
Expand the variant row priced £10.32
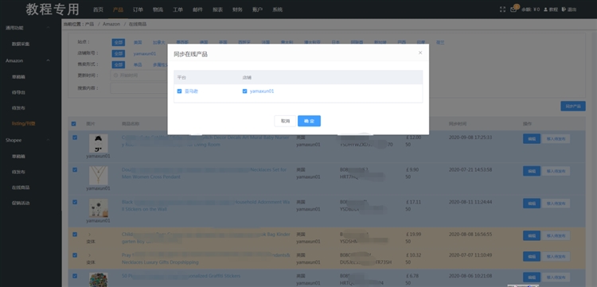89,255
